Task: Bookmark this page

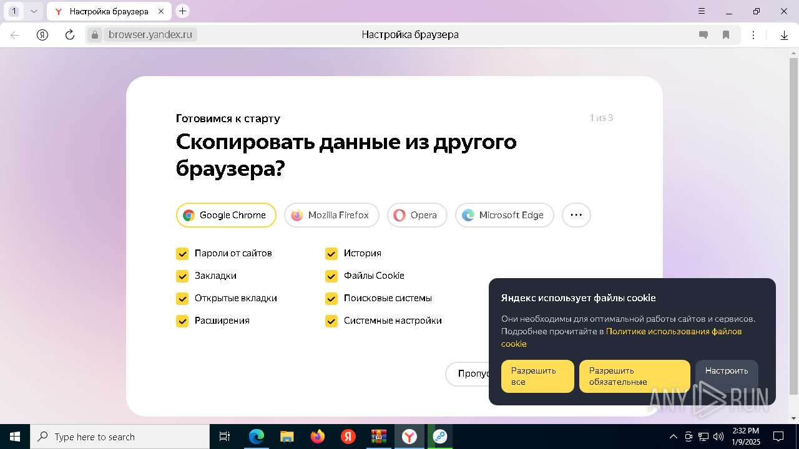Action: (x=726, y=35)
